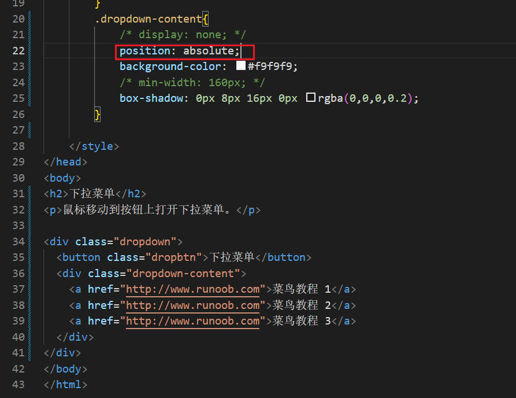The width and height of the screenshot is (516, 398).
Task: Click the closing </style> tag
Action: click(94, 146)
